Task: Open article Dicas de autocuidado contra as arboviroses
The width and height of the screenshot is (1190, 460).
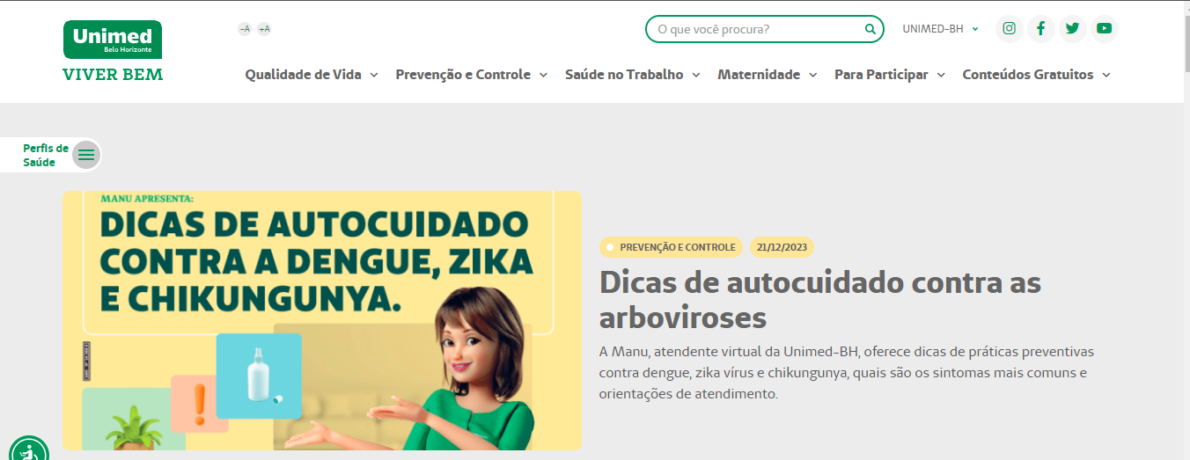Action: [820, 300]
